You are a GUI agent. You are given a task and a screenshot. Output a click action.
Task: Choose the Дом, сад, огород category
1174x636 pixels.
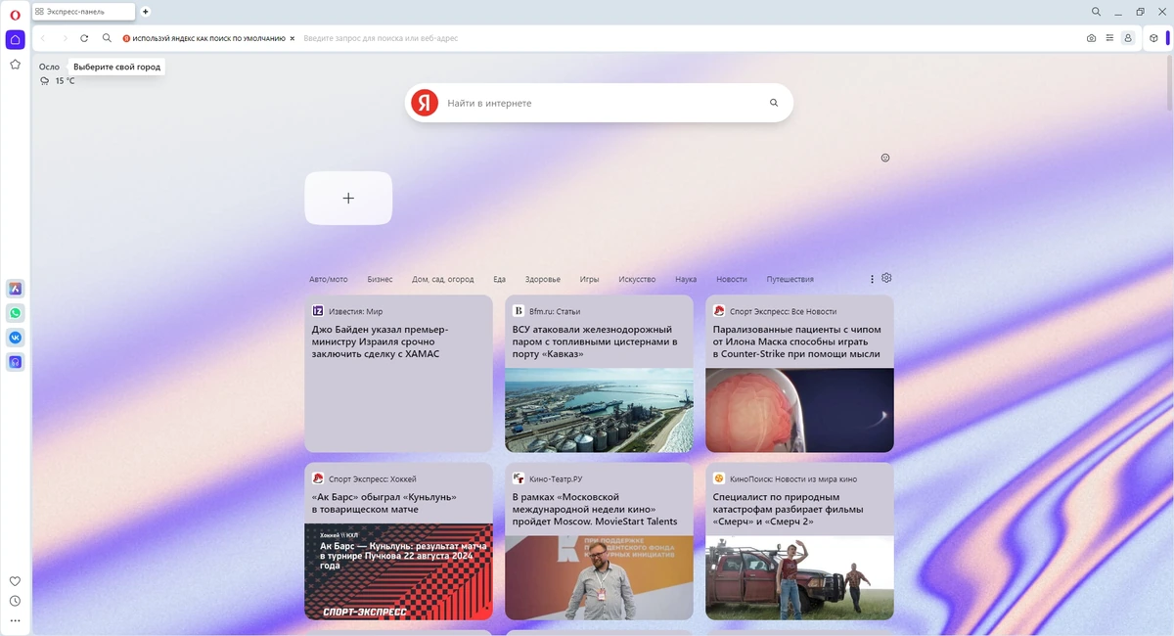(443, 279)
